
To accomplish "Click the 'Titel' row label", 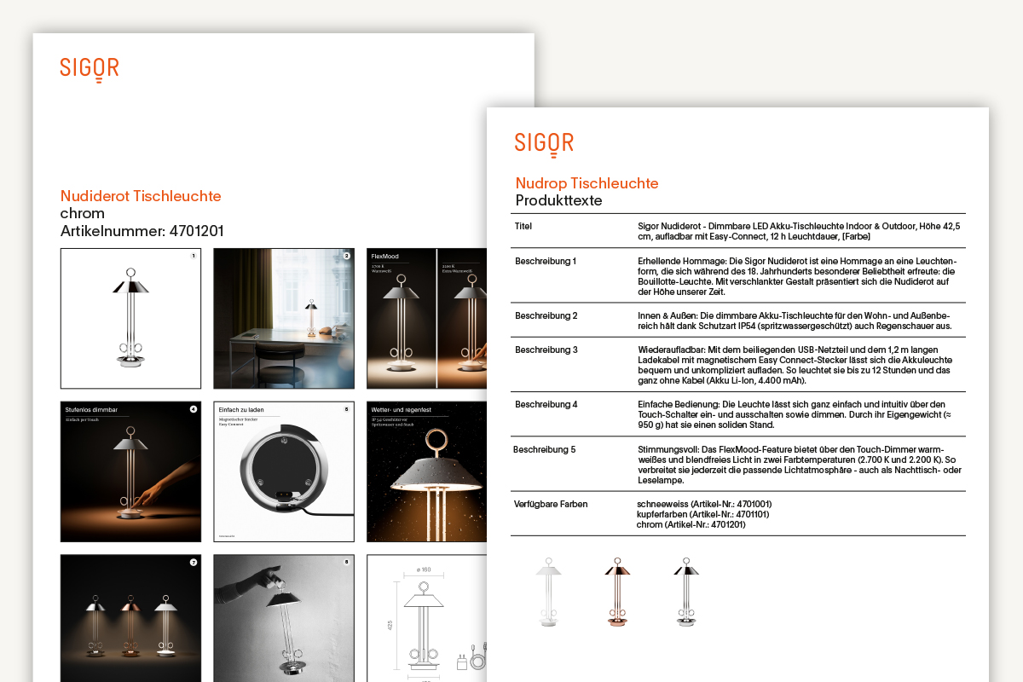I will point(523,227).
